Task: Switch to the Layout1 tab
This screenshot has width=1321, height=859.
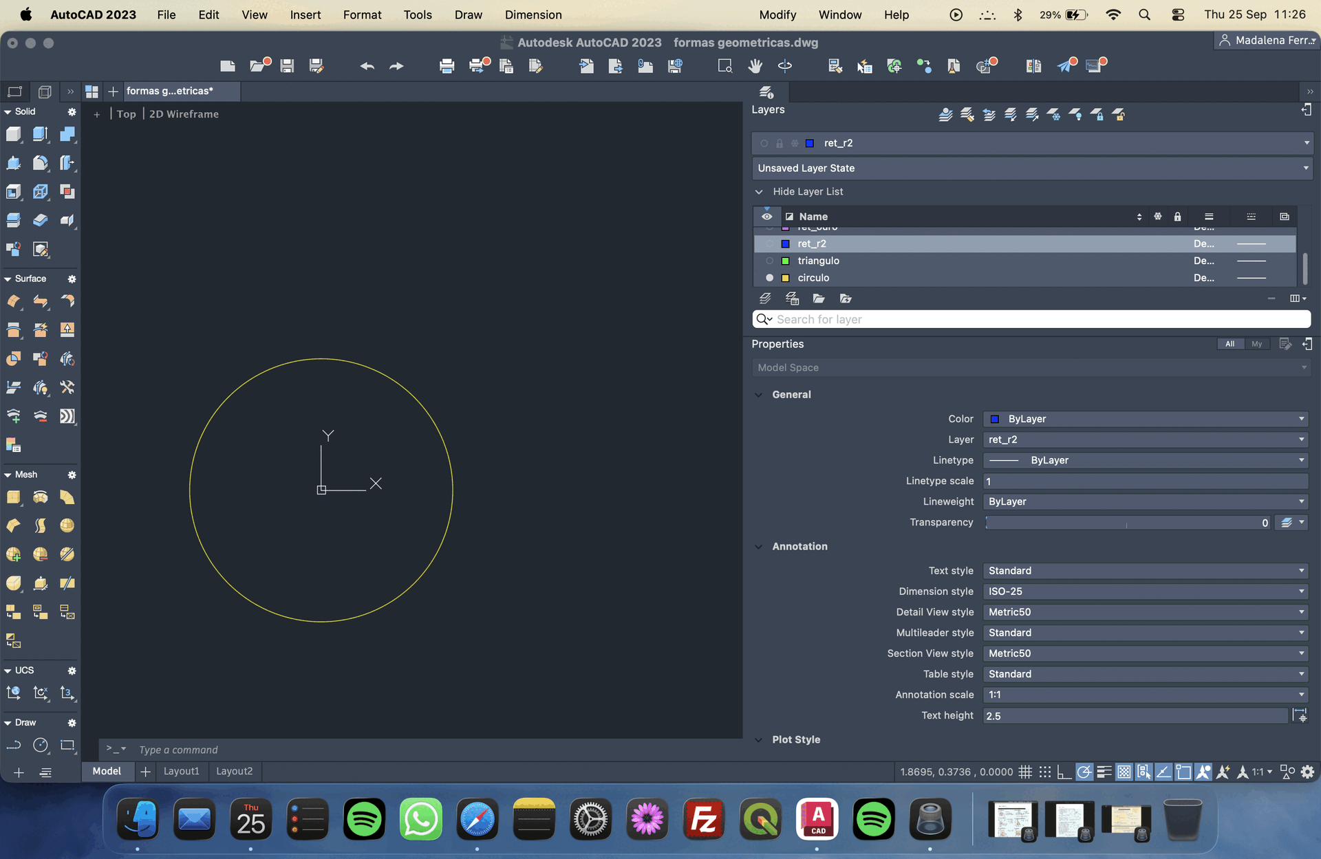Action: [x=181, y=771]
